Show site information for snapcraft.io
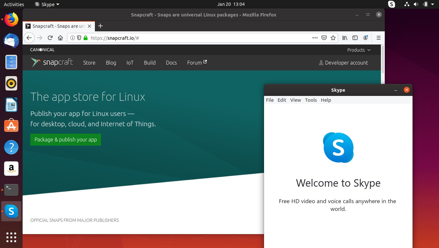 (x=72, y=38)
